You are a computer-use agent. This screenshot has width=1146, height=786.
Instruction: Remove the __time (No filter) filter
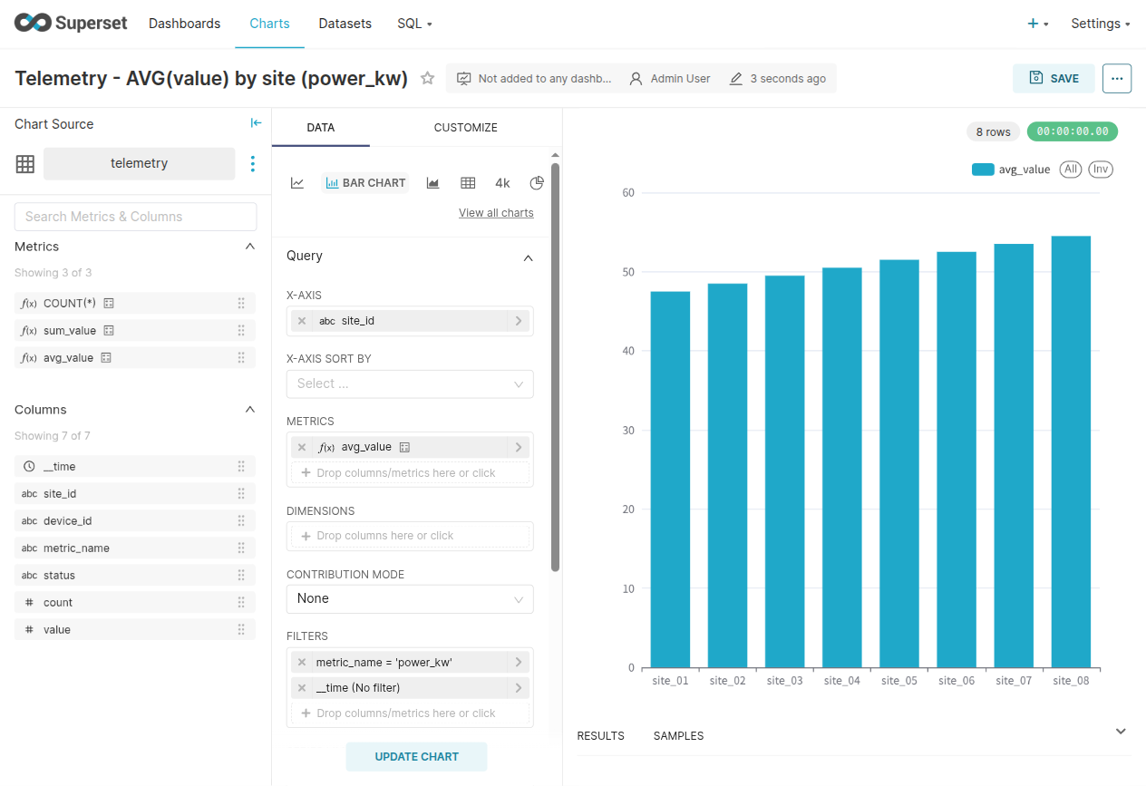click(302, 688)
